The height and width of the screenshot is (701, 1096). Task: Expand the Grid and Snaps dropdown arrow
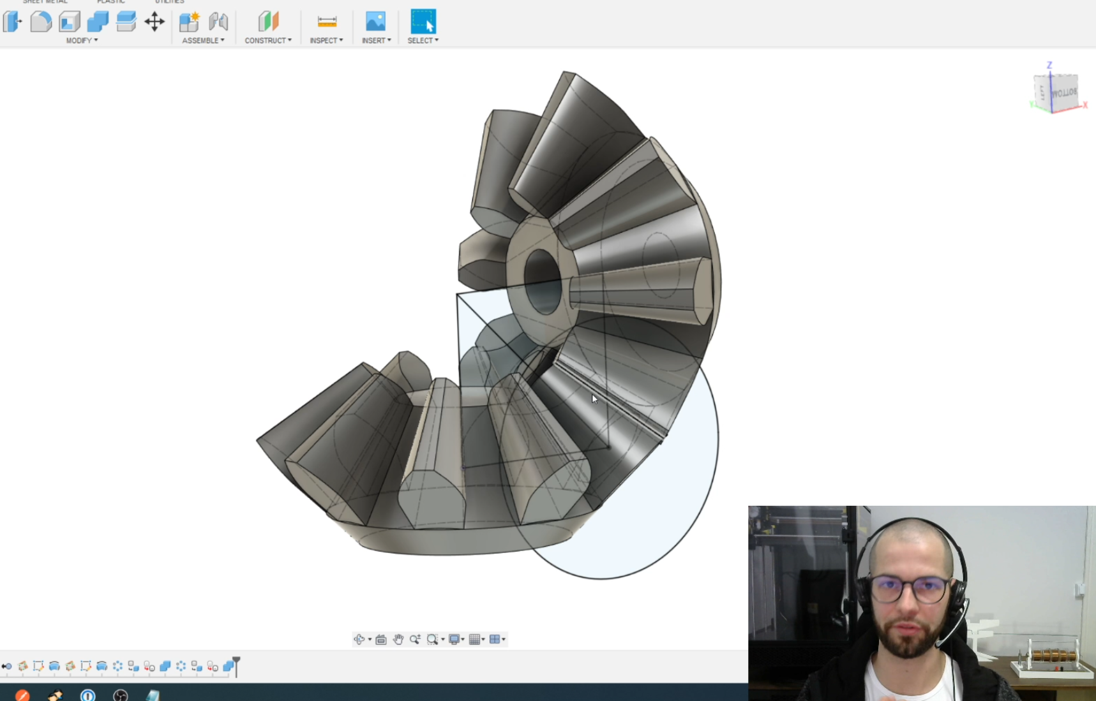click(x=483, y=640)
